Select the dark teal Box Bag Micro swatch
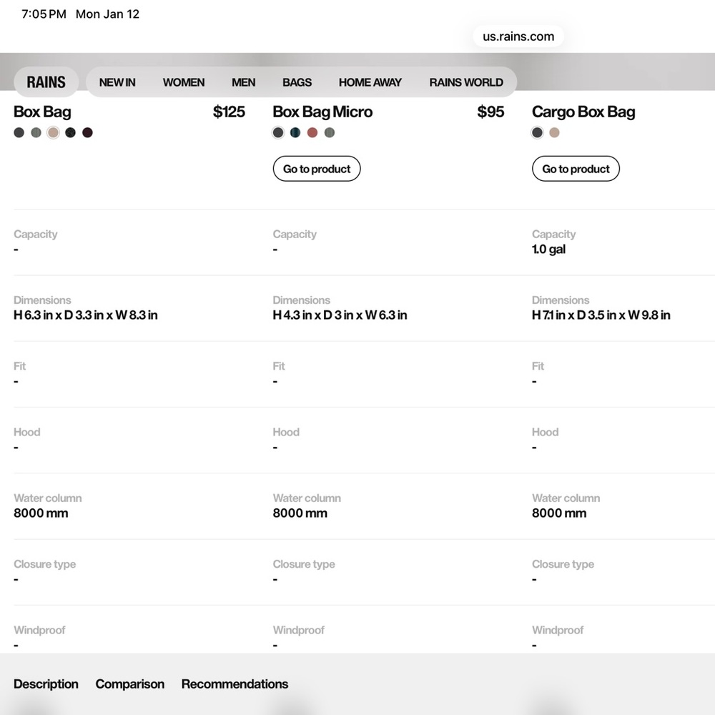 point(295,133)
